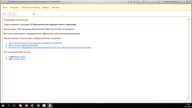Click the scroll up arrow of the page
Viewport: 192px width, 108px height.
coord(188,19)
